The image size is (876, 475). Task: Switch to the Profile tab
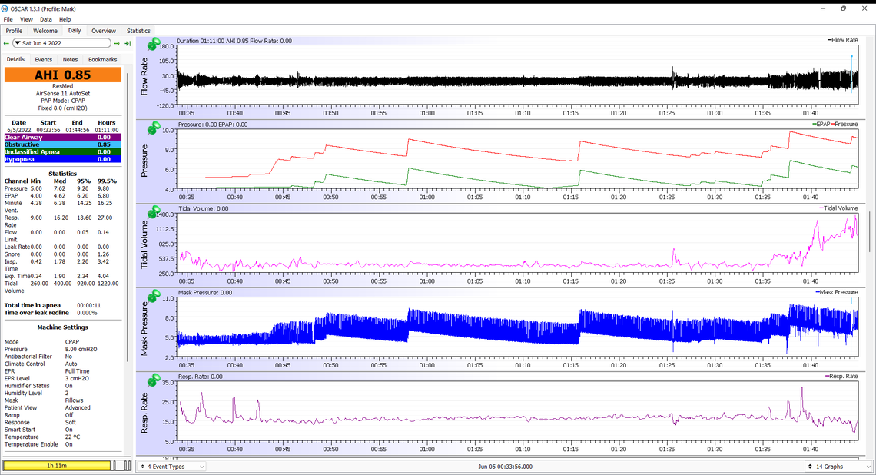click(14, 31)
